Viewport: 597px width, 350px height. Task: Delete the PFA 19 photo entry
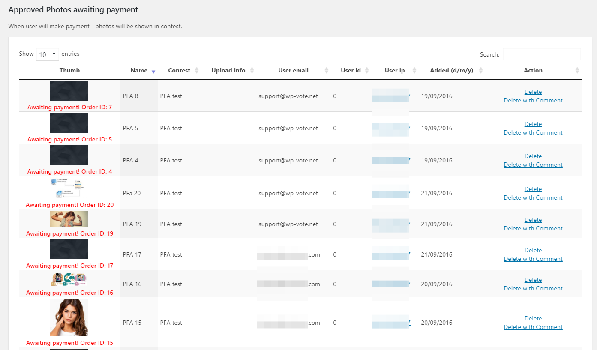pos(533,220)
